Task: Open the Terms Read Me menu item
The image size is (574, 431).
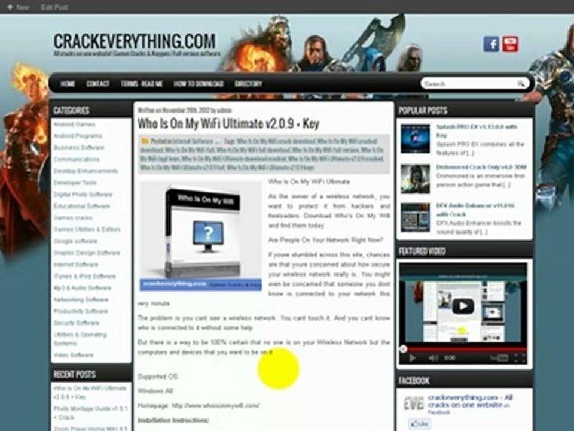Action: coord(142,84)
